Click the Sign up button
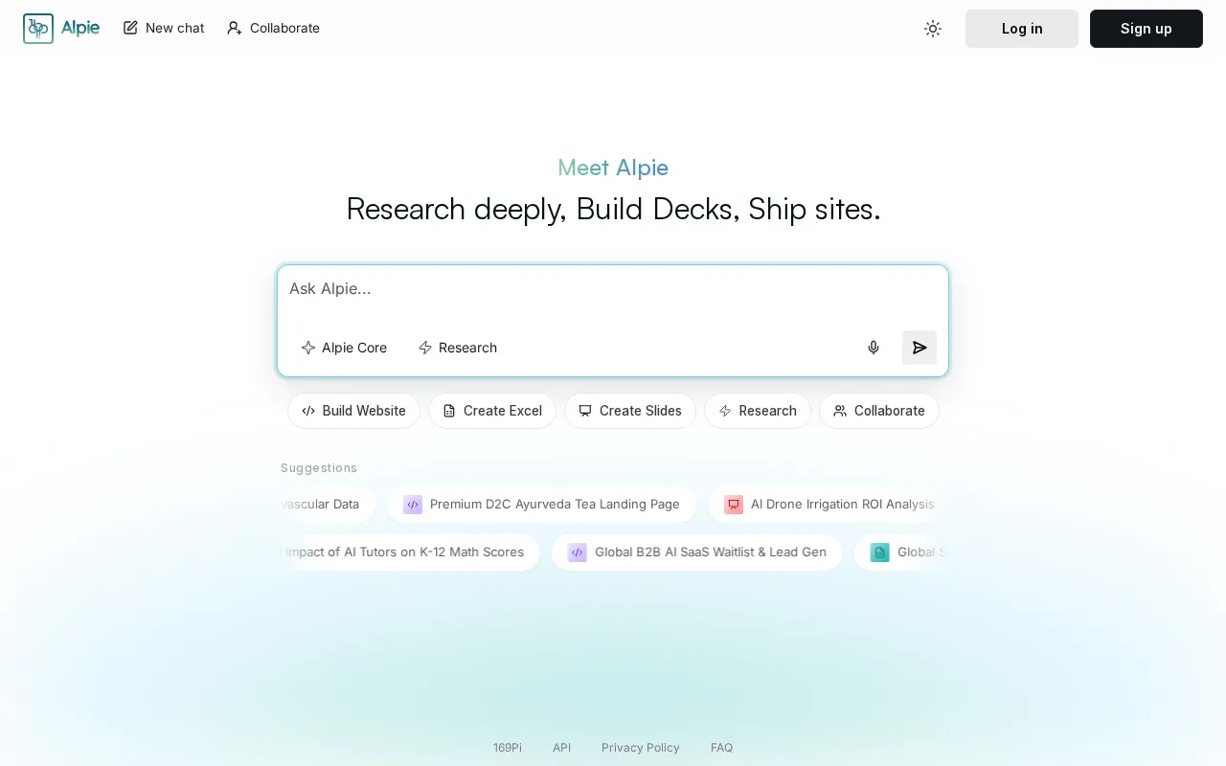Screen dimensions: 1226x766 click(1147, 29)
